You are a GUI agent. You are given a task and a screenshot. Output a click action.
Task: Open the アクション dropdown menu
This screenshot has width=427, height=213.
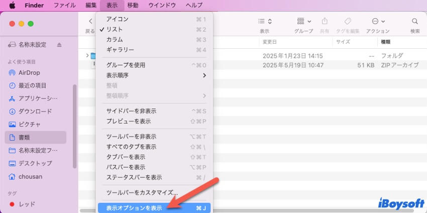[378, 22]
